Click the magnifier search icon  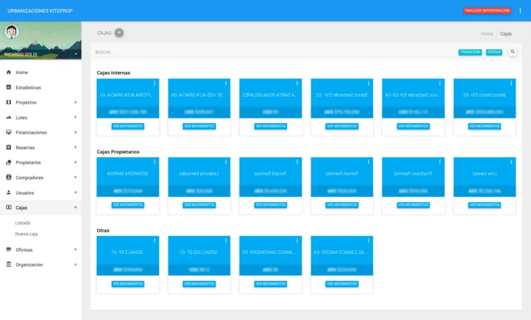pos(512,52)
